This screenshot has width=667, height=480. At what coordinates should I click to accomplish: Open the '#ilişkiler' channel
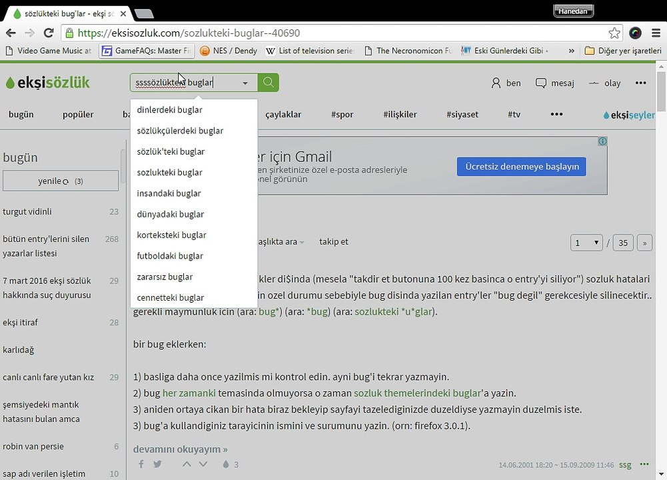pyautogui.click(x=400, y=115)
